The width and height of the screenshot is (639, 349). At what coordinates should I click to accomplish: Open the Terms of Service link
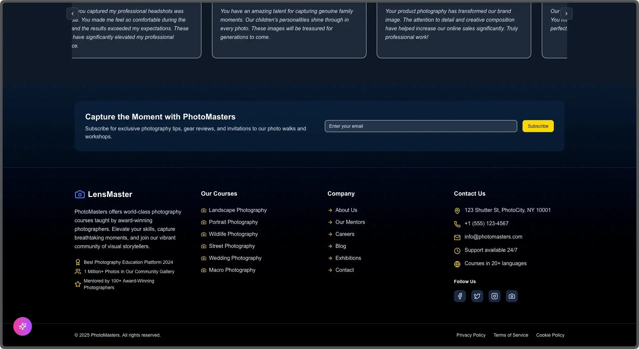point(511,335)
